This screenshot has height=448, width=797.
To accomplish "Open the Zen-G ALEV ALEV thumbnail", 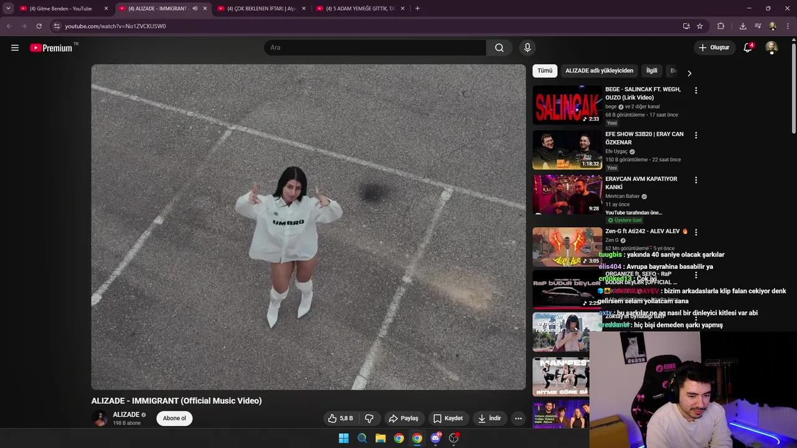I will click(567, 246).
